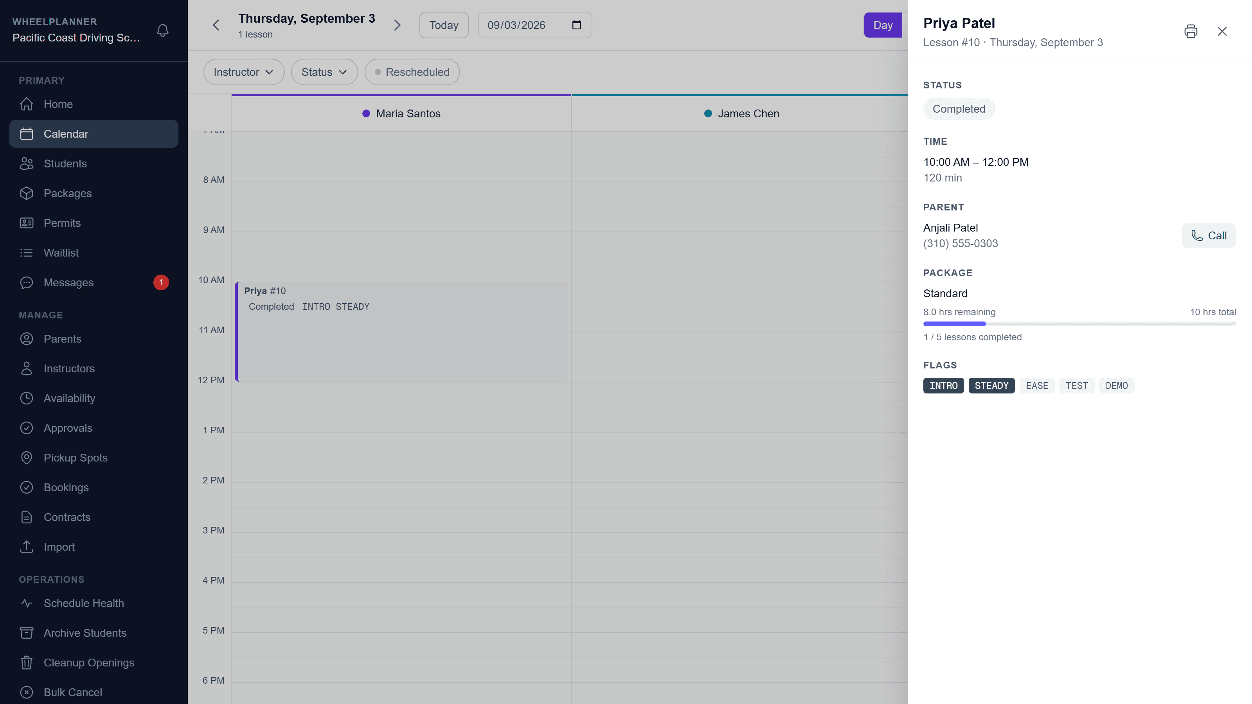
Task: Toggle the EASE flag
Action: point(1037,385)
